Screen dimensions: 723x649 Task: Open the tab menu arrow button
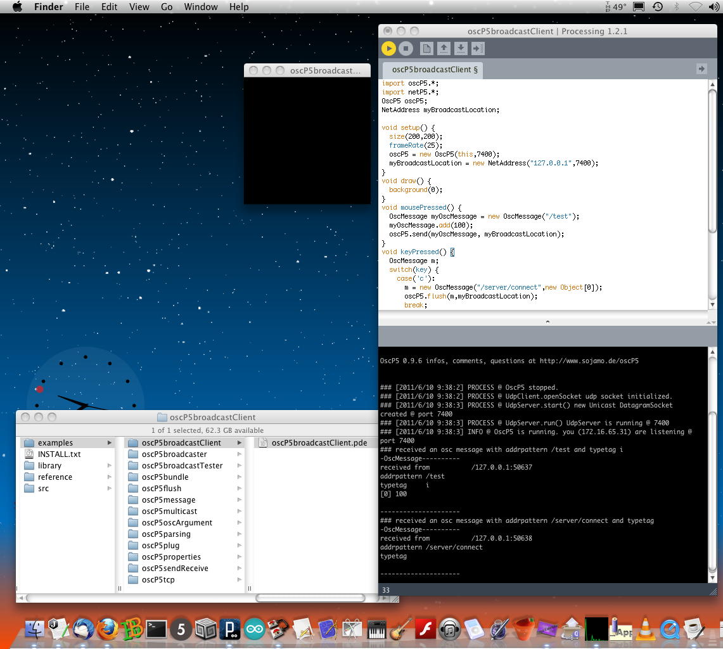pyautogui.click(x=701, y=68)
